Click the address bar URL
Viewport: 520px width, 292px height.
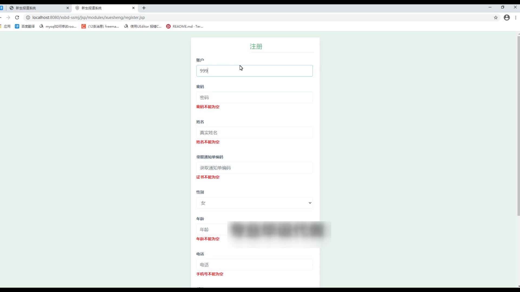click(x=89, y=18)
